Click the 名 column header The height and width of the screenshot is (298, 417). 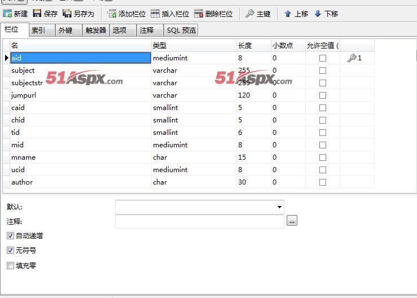pos(81,46)
